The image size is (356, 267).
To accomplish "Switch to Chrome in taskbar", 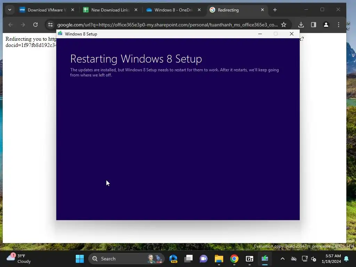I will coord(234,259).
